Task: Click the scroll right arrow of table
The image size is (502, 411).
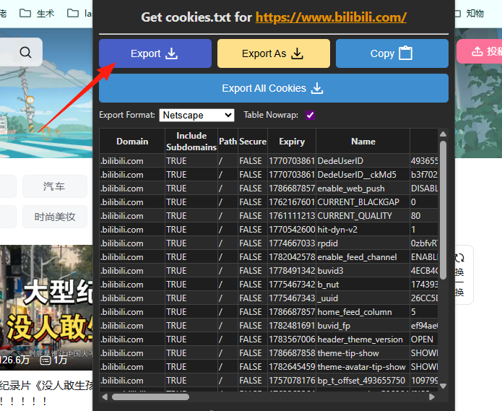Action: click(x=431, y=397)
